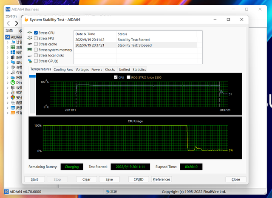The width and height of the screenshot is (272, 198).
Task: Open the Preferences button
Action: point(161,179)
